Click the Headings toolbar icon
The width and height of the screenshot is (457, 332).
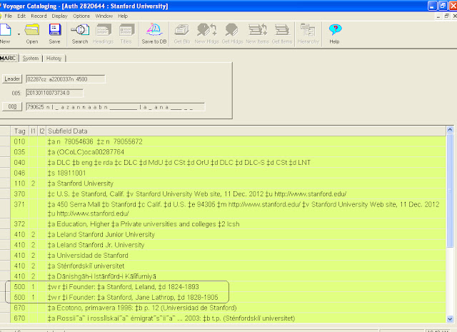103,34
